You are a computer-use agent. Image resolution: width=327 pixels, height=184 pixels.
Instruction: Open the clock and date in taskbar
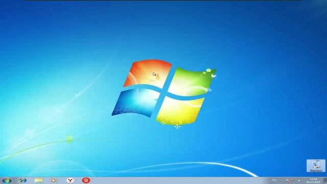coord(313,180)
